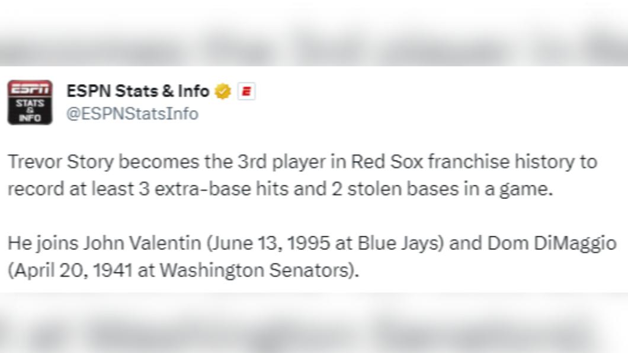Click the word "history" in the first line
Image resolution: width=628 pixels, height=353 pixels.
[x=544, y=162]
